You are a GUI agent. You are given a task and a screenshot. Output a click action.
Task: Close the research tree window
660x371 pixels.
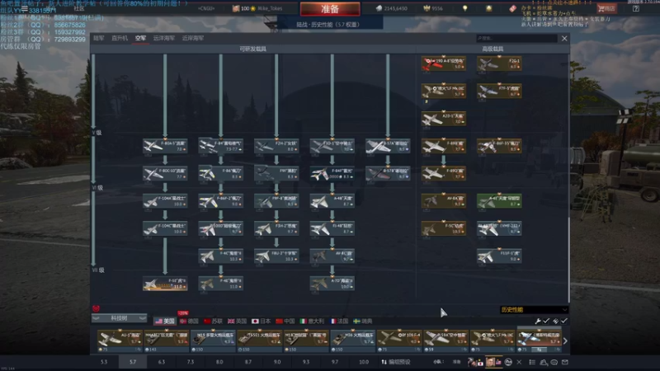pyautogui.click(x=564, y=38)
